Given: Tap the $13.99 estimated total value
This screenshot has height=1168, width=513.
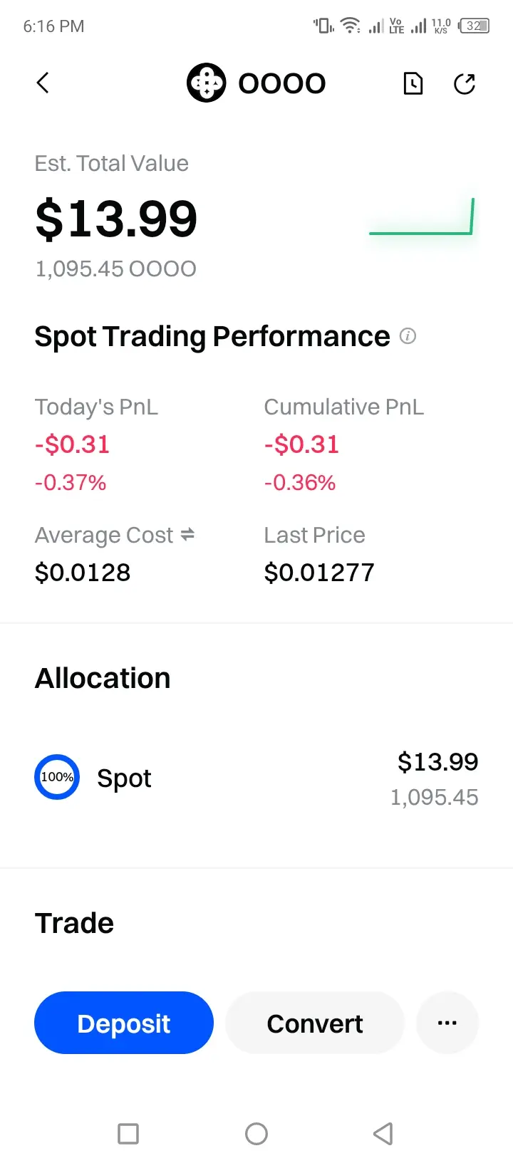Looking at the screenshot, I should 116,219.
